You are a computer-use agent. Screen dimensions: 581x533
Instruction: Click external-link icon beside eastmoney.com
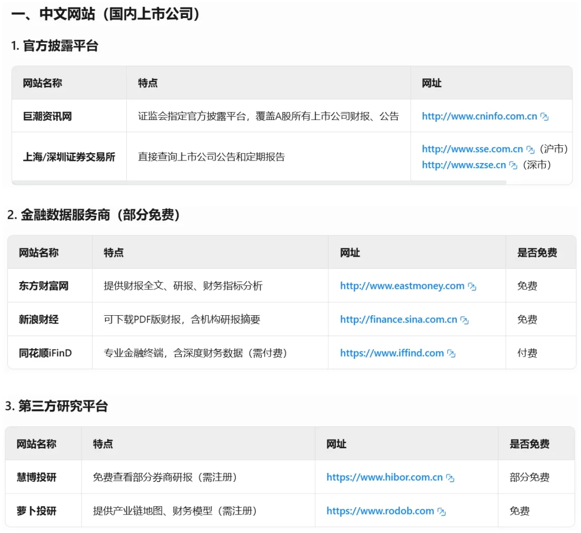(x=472, y=286)
